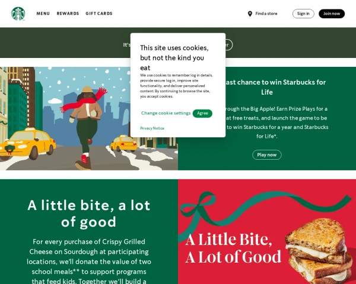The width and height of the screenshot is (356, 284).
Task: Click the Join now button
Action: (332, 14)
